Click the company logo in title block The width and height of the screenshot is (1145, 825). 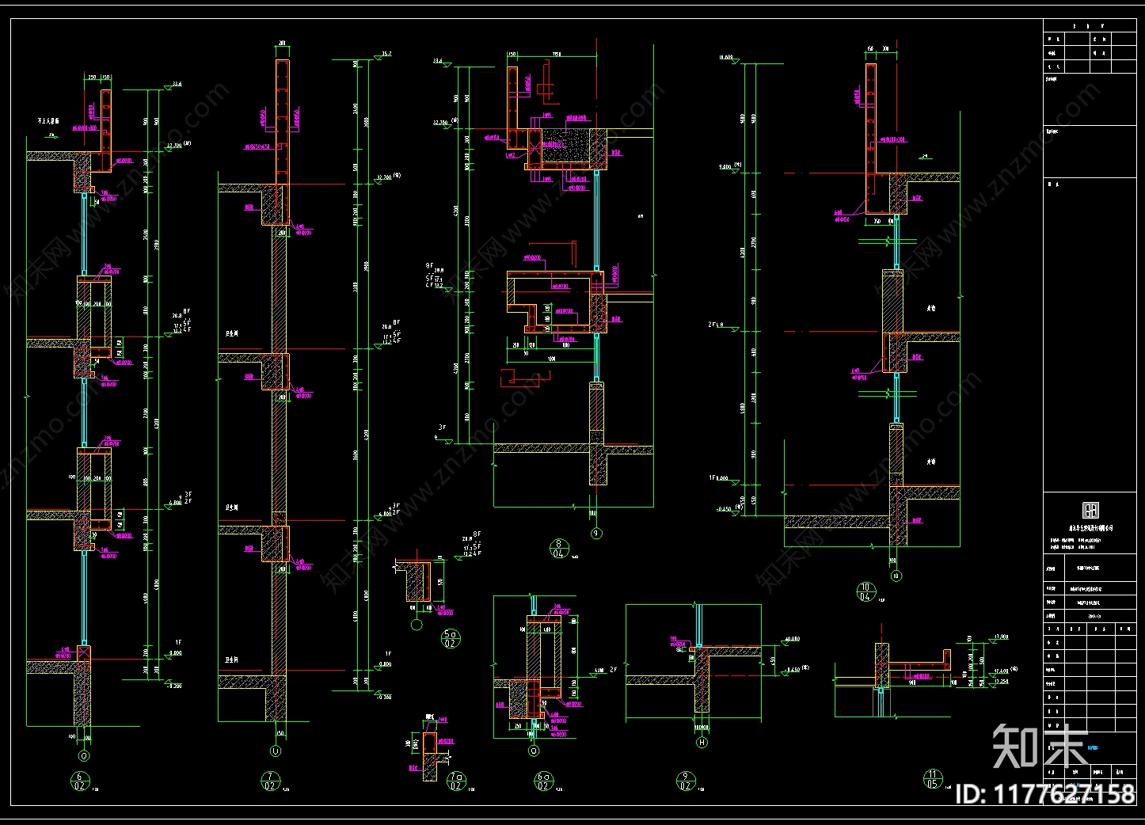(1090, 510)
